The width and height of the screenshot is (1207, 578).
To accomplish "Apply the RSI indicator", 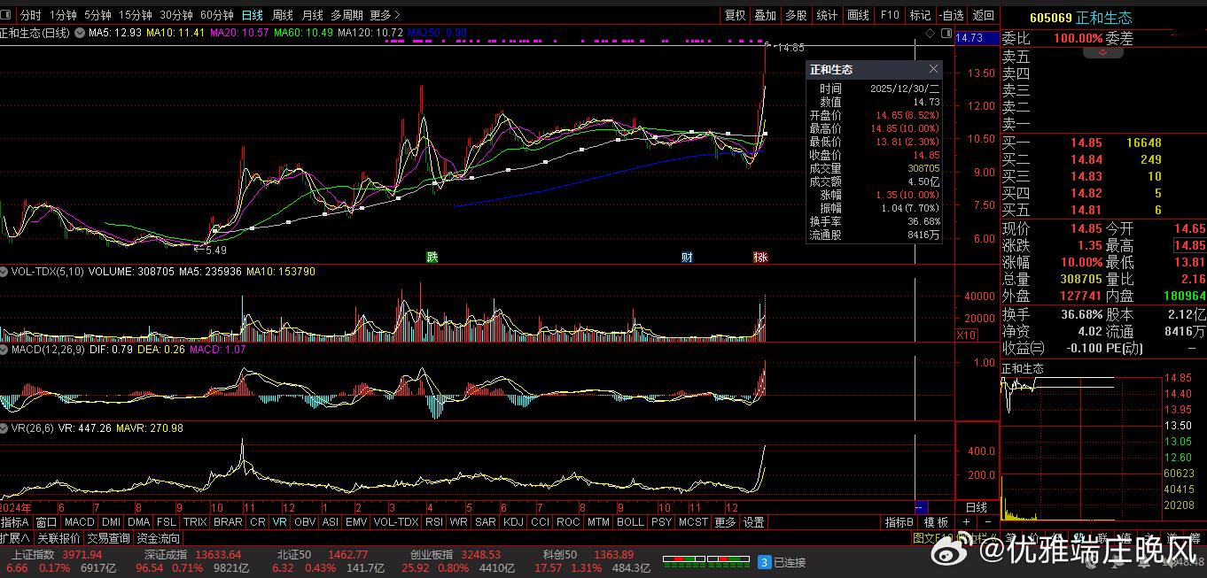I will 434,522.
